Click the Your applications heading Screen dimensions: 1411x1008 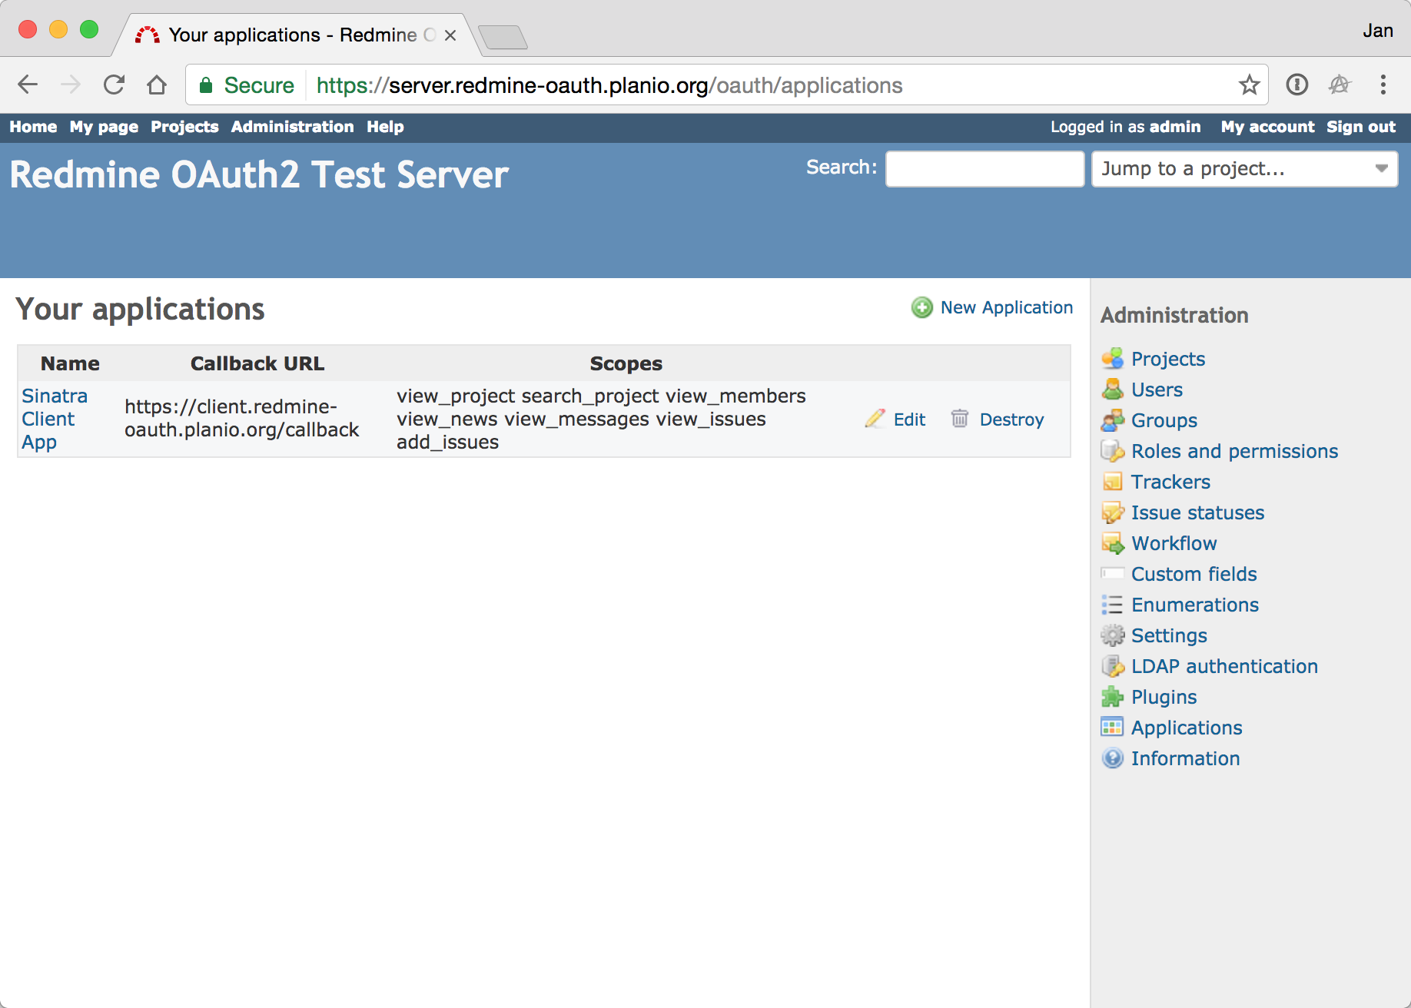[x=140, y=310]
